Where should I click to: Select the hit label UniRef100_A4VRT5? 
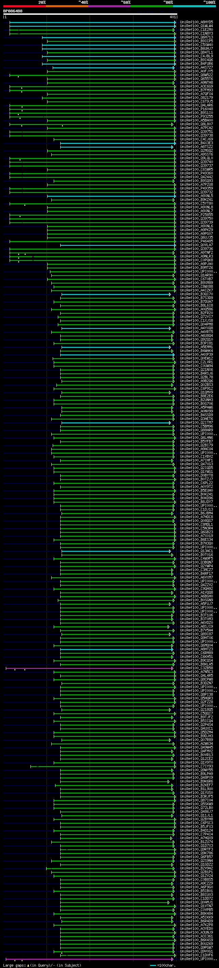[x=196, y=332]
